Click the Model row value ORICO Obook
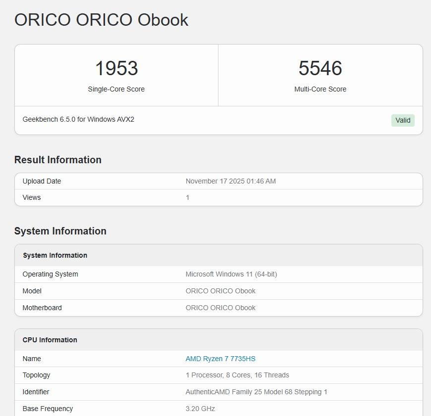The height and width of the screenshot is (416, 431). point(220,291)
